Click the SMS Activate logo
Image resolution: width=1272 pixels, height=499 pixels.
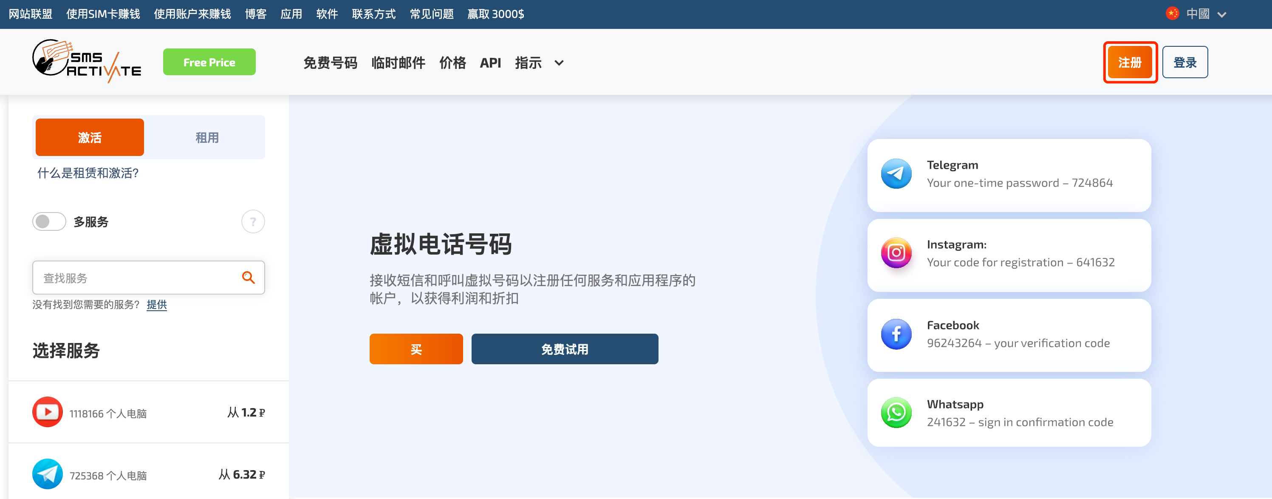(x=87, y=61)
